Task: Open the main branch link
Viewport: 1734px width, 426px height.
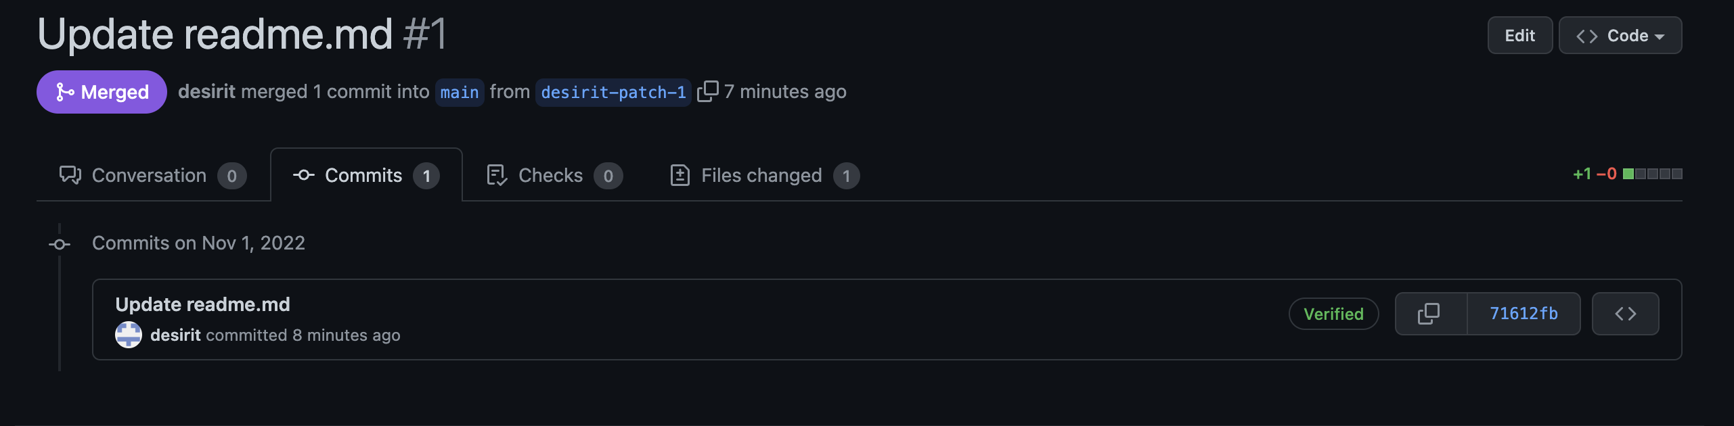Action: tap(459, 92)
